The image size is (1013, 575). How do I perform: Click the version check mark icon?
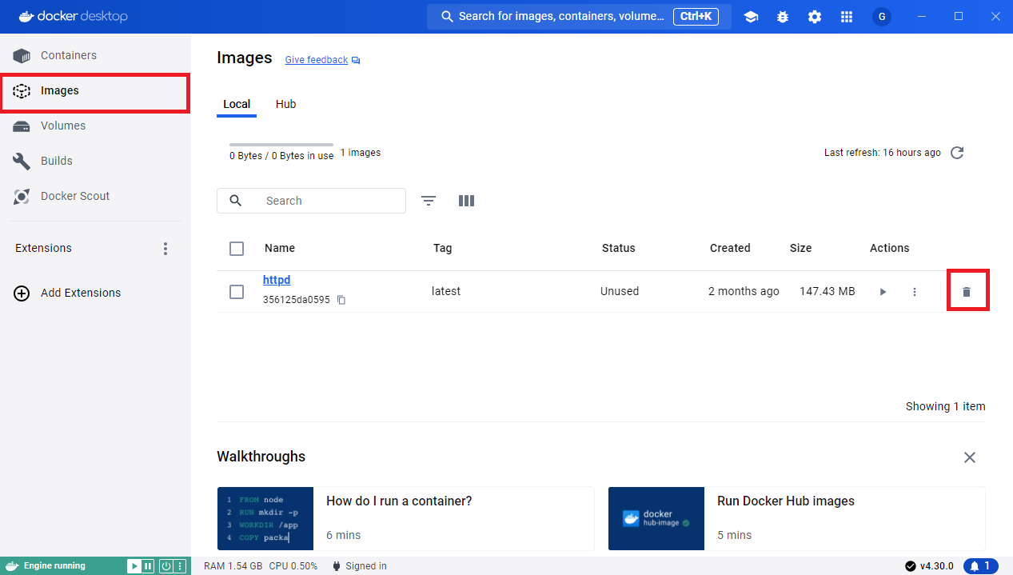(x=911, y=566)
